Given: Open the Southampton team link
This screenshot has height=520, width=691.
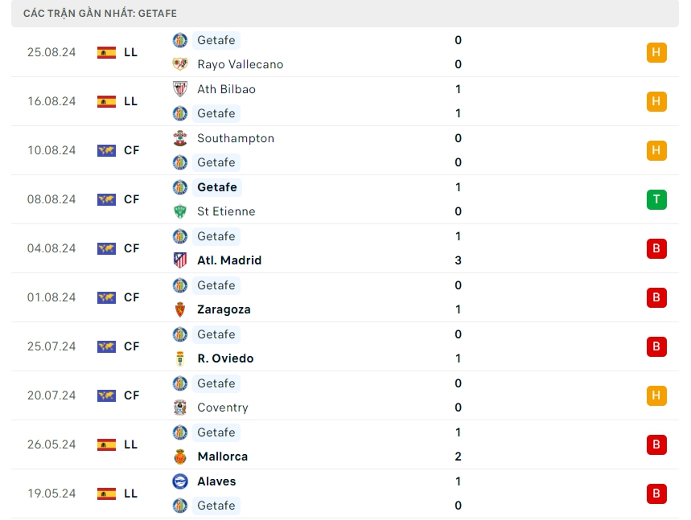Looking at the screenshot, I should tap(236, 138).
